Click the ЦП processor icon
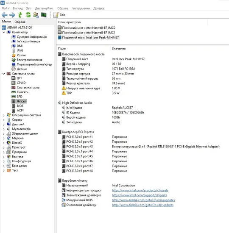The height and width of the screenshot is (233, 229). pyautogui.click(x=14, y=78)
